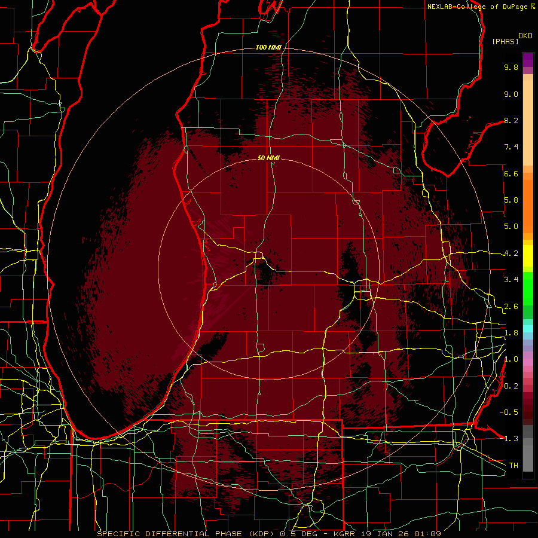This screenshot has height=538, width=538.
Task: Click the 50 NMI range ring label
Action: pos(268,158)
